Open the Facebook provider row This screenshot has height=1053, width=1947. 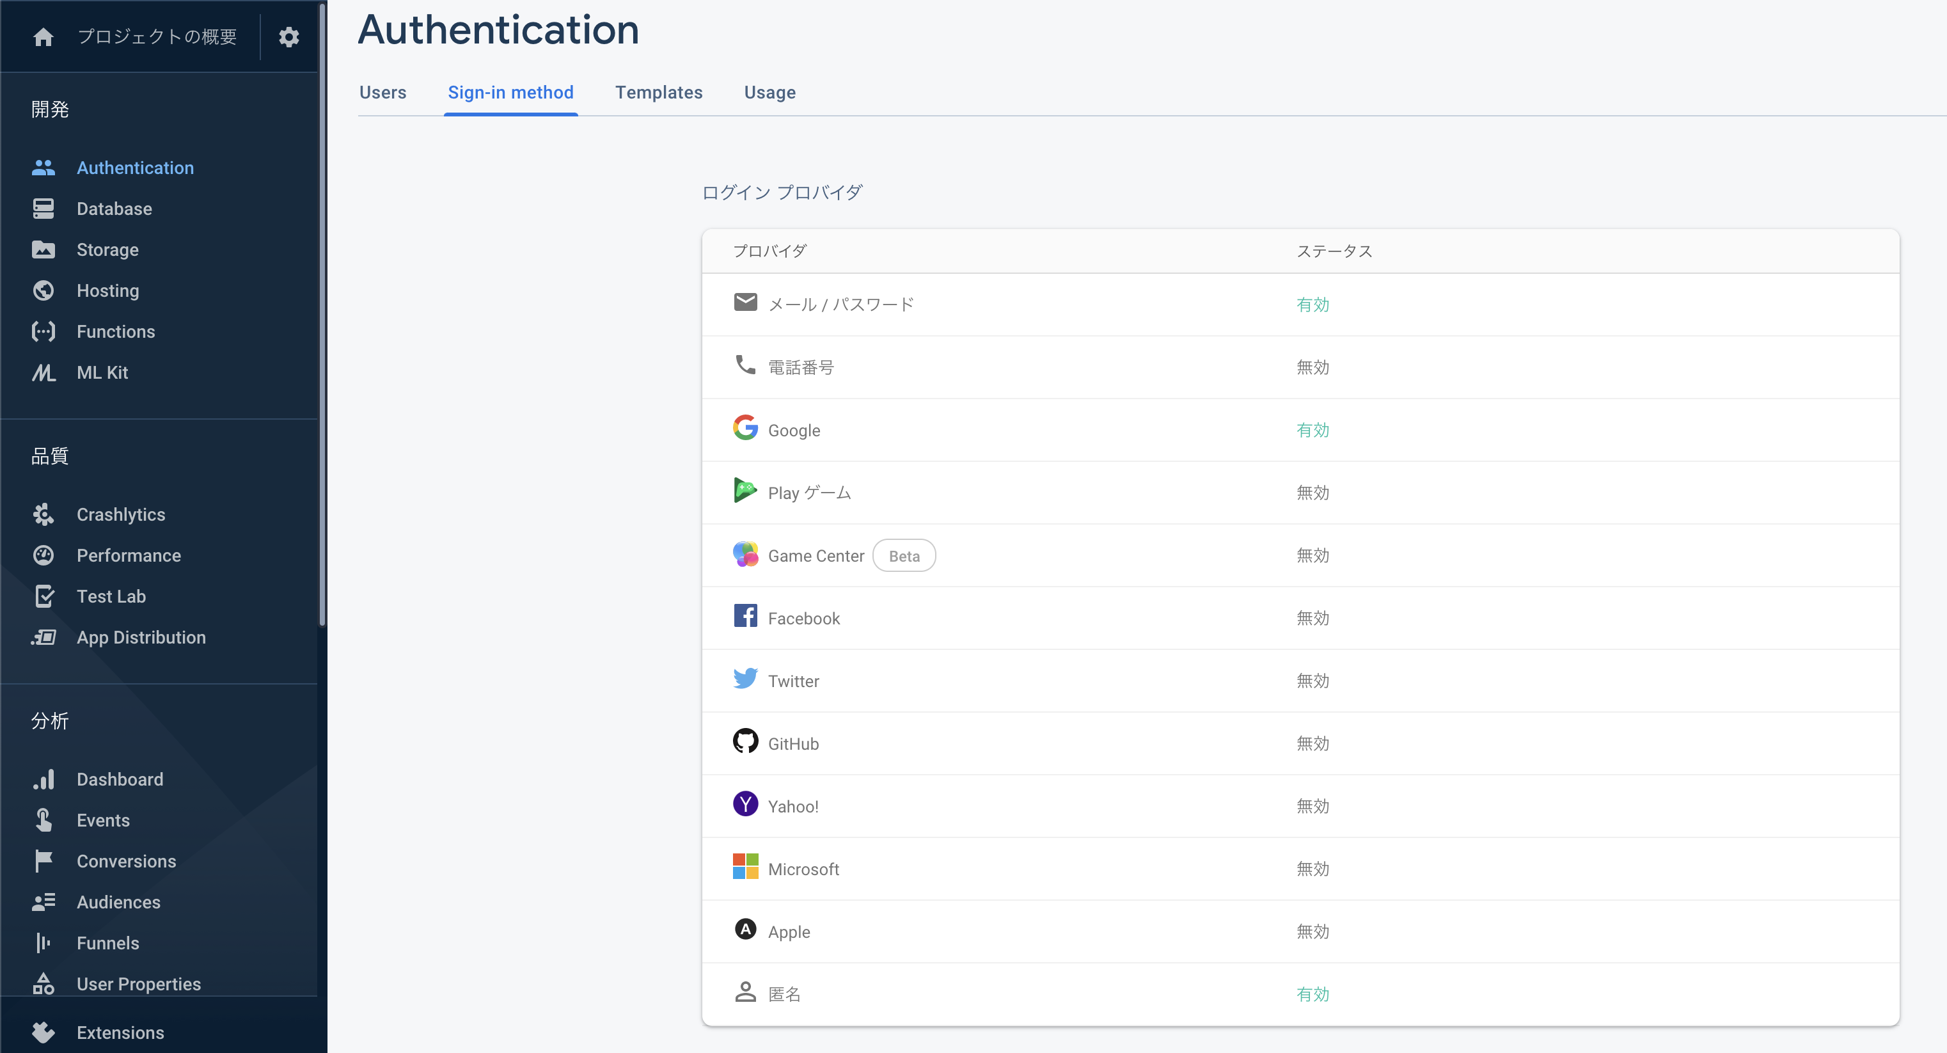click(x=803, y=619)
